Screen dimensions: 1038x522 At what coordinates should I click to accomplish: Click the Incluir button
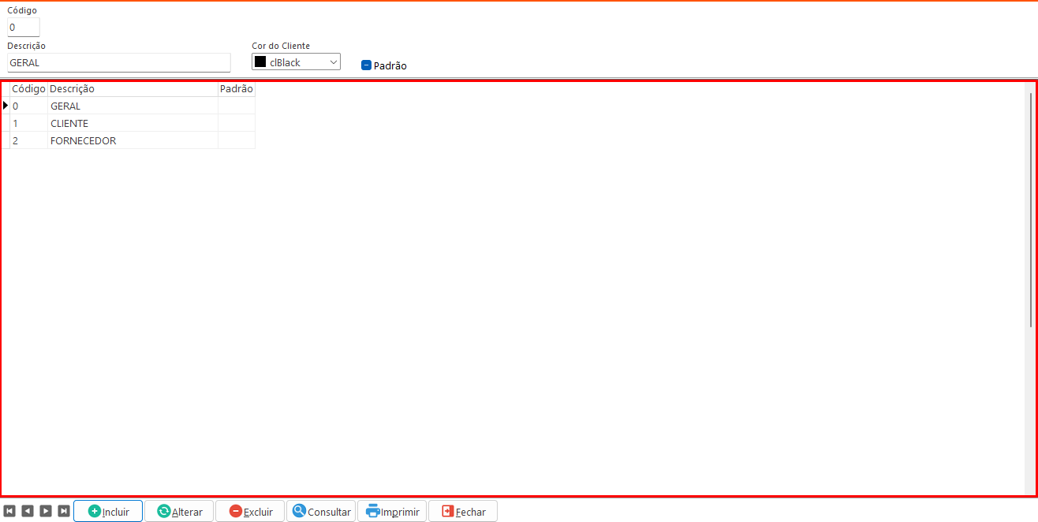pos(108,511)
